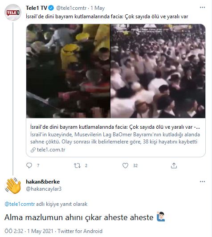Click the hakan&berke waving hand avatar
This screenshot has height=237, width=212.
13,186
